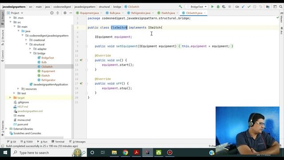The width and height of the screenshot is (284, 160).
Task: Click the Build project hammer icon
Action: [x=181, y=7]
